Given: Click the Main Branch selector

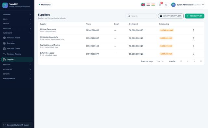Looking at the screenshot, I should click(45, 5).
